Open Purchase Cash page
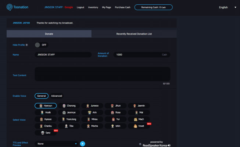The image size is (240, 147). pyautogui.click(x=123, y=7)
